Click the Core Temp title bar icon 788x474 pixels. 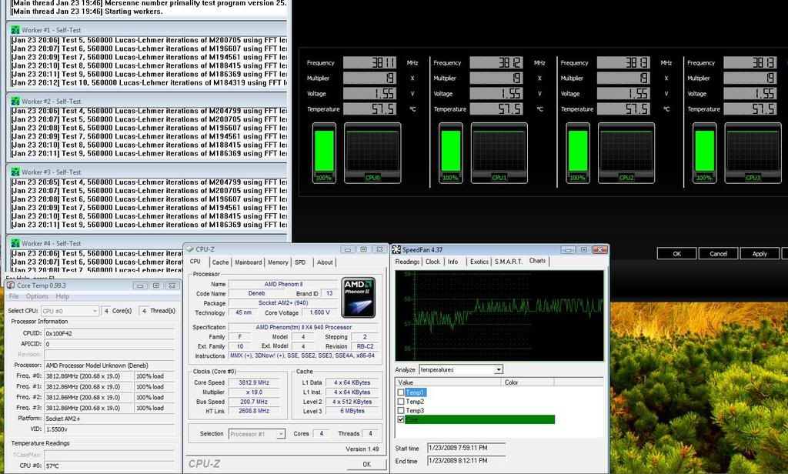point(11,285)
